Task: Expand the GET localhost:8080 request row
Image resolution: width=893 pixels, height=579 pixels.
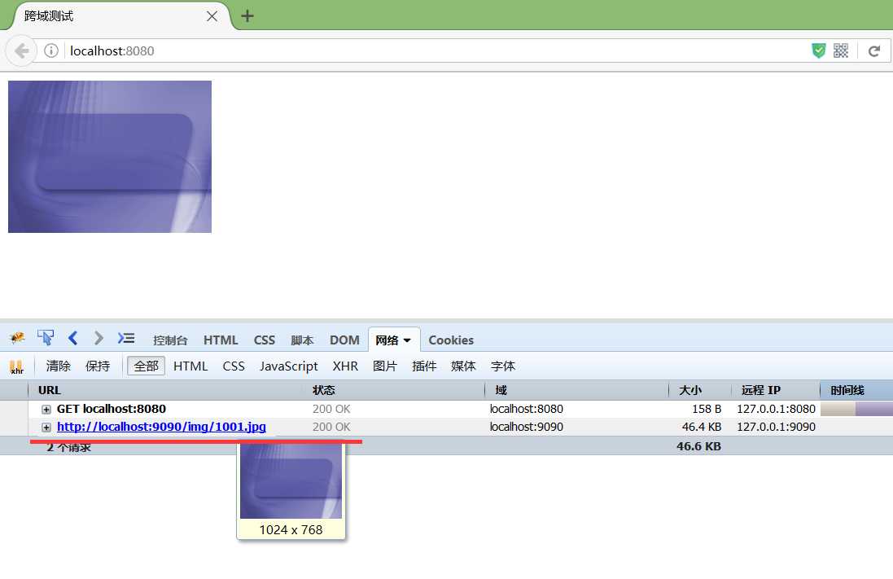Action: [46, 409]
